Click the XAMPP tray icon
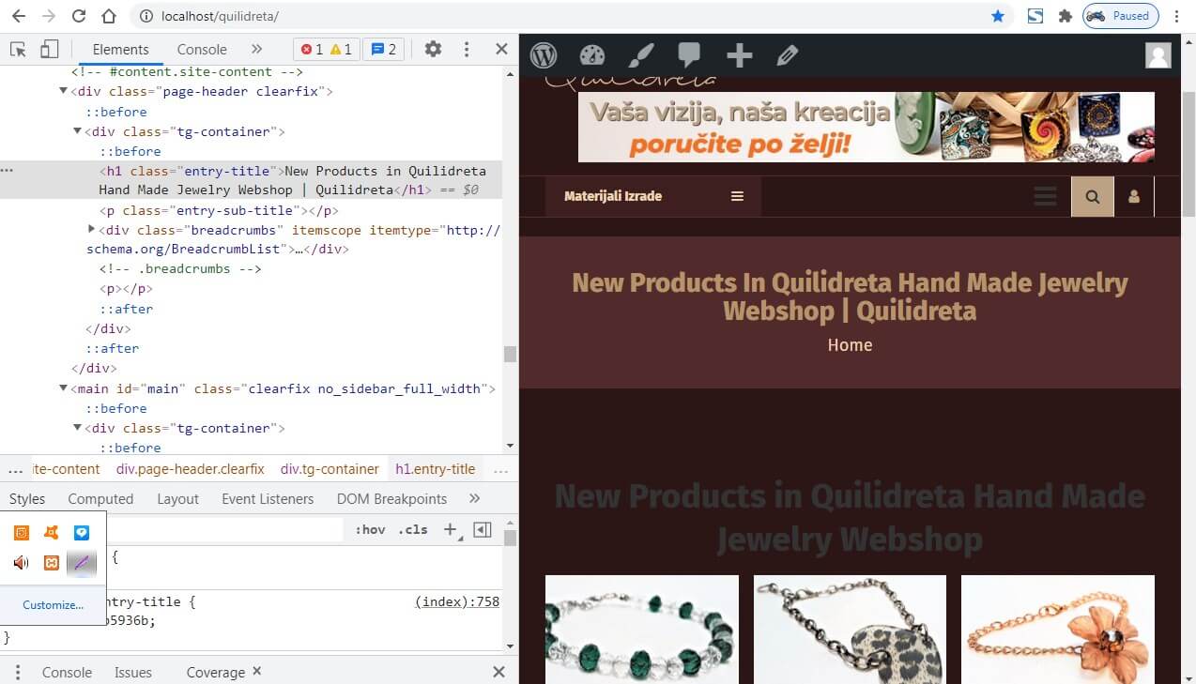This screenshot has width=1196, height=684. coord(52,563)
